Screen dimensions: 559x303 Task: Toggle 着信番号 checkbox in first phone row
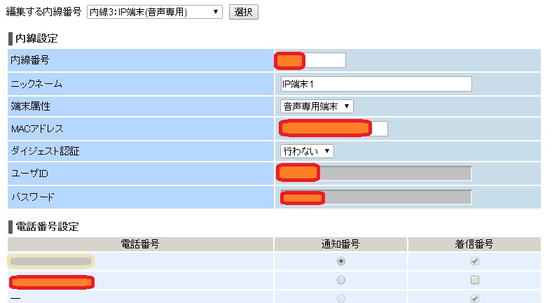pyautogui.click(x=475, y=261)
